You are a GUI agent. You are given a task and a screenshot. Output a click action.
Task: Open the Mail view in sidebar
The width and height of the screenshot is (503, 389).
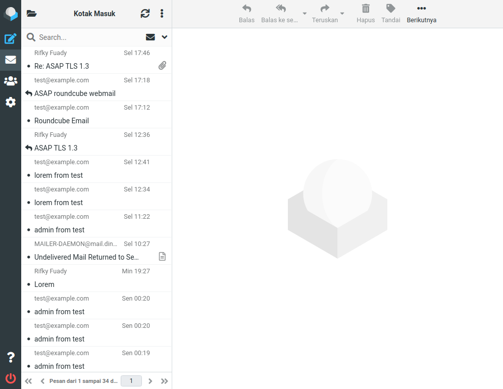11,60
